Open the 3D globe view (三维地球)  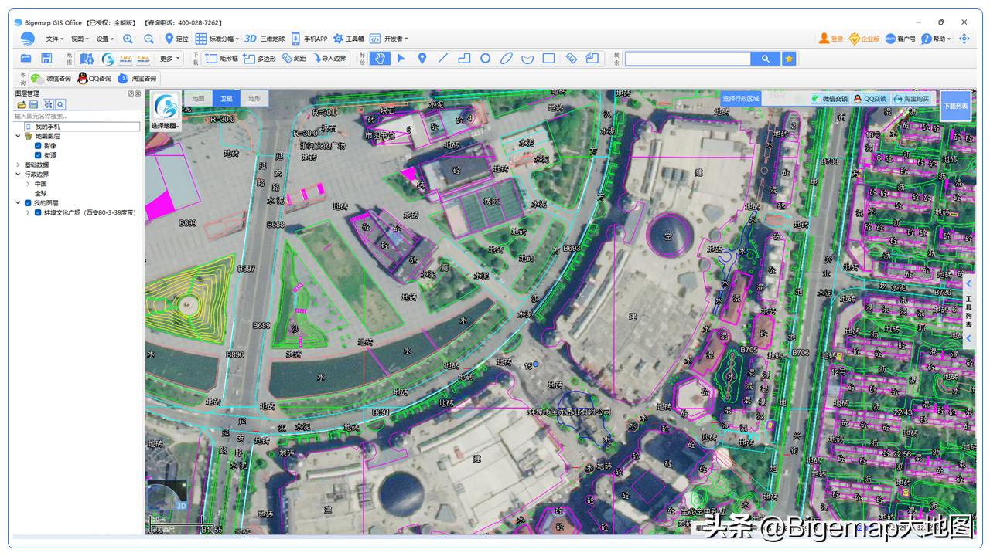pyautogui.click(x=265, y=39)
